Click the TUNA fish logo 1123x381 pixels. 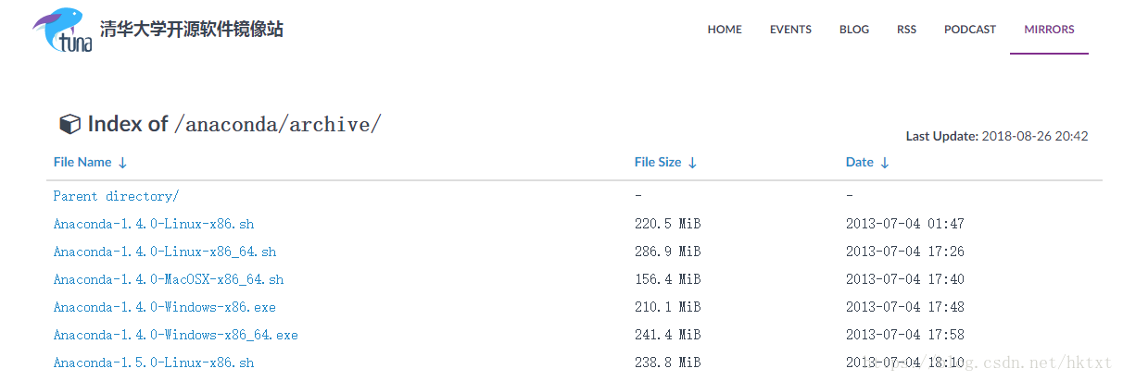point(63,31)
